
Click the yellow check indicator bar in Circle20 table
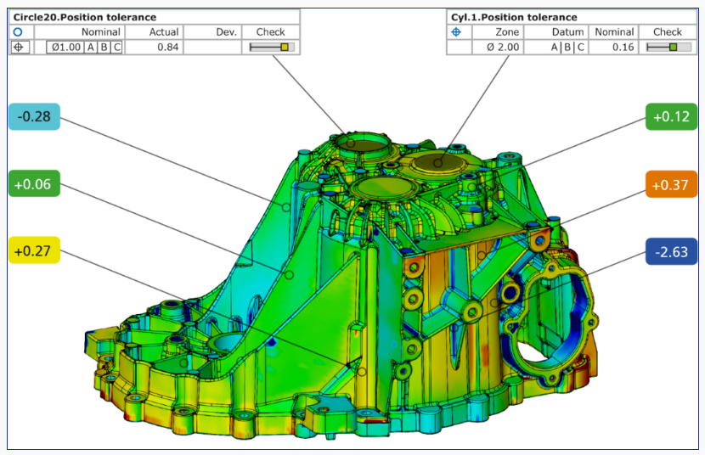tap(272, 47)
